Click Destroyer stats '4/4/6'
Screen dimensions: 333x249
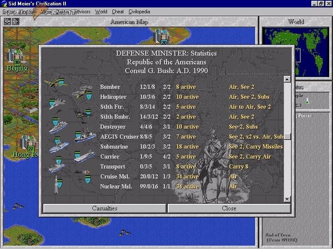pos(146,127)
